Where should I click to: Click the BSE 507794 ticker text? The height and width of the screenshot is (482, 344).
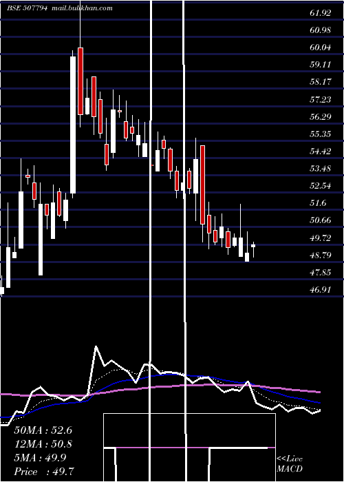(x=28, y=8)
